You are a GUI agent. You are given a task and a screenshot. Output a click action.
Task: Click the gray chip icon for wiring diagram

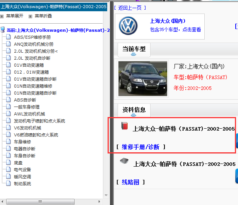click(124, 161)
